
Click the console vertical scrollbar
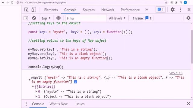[x=192, y=46]
